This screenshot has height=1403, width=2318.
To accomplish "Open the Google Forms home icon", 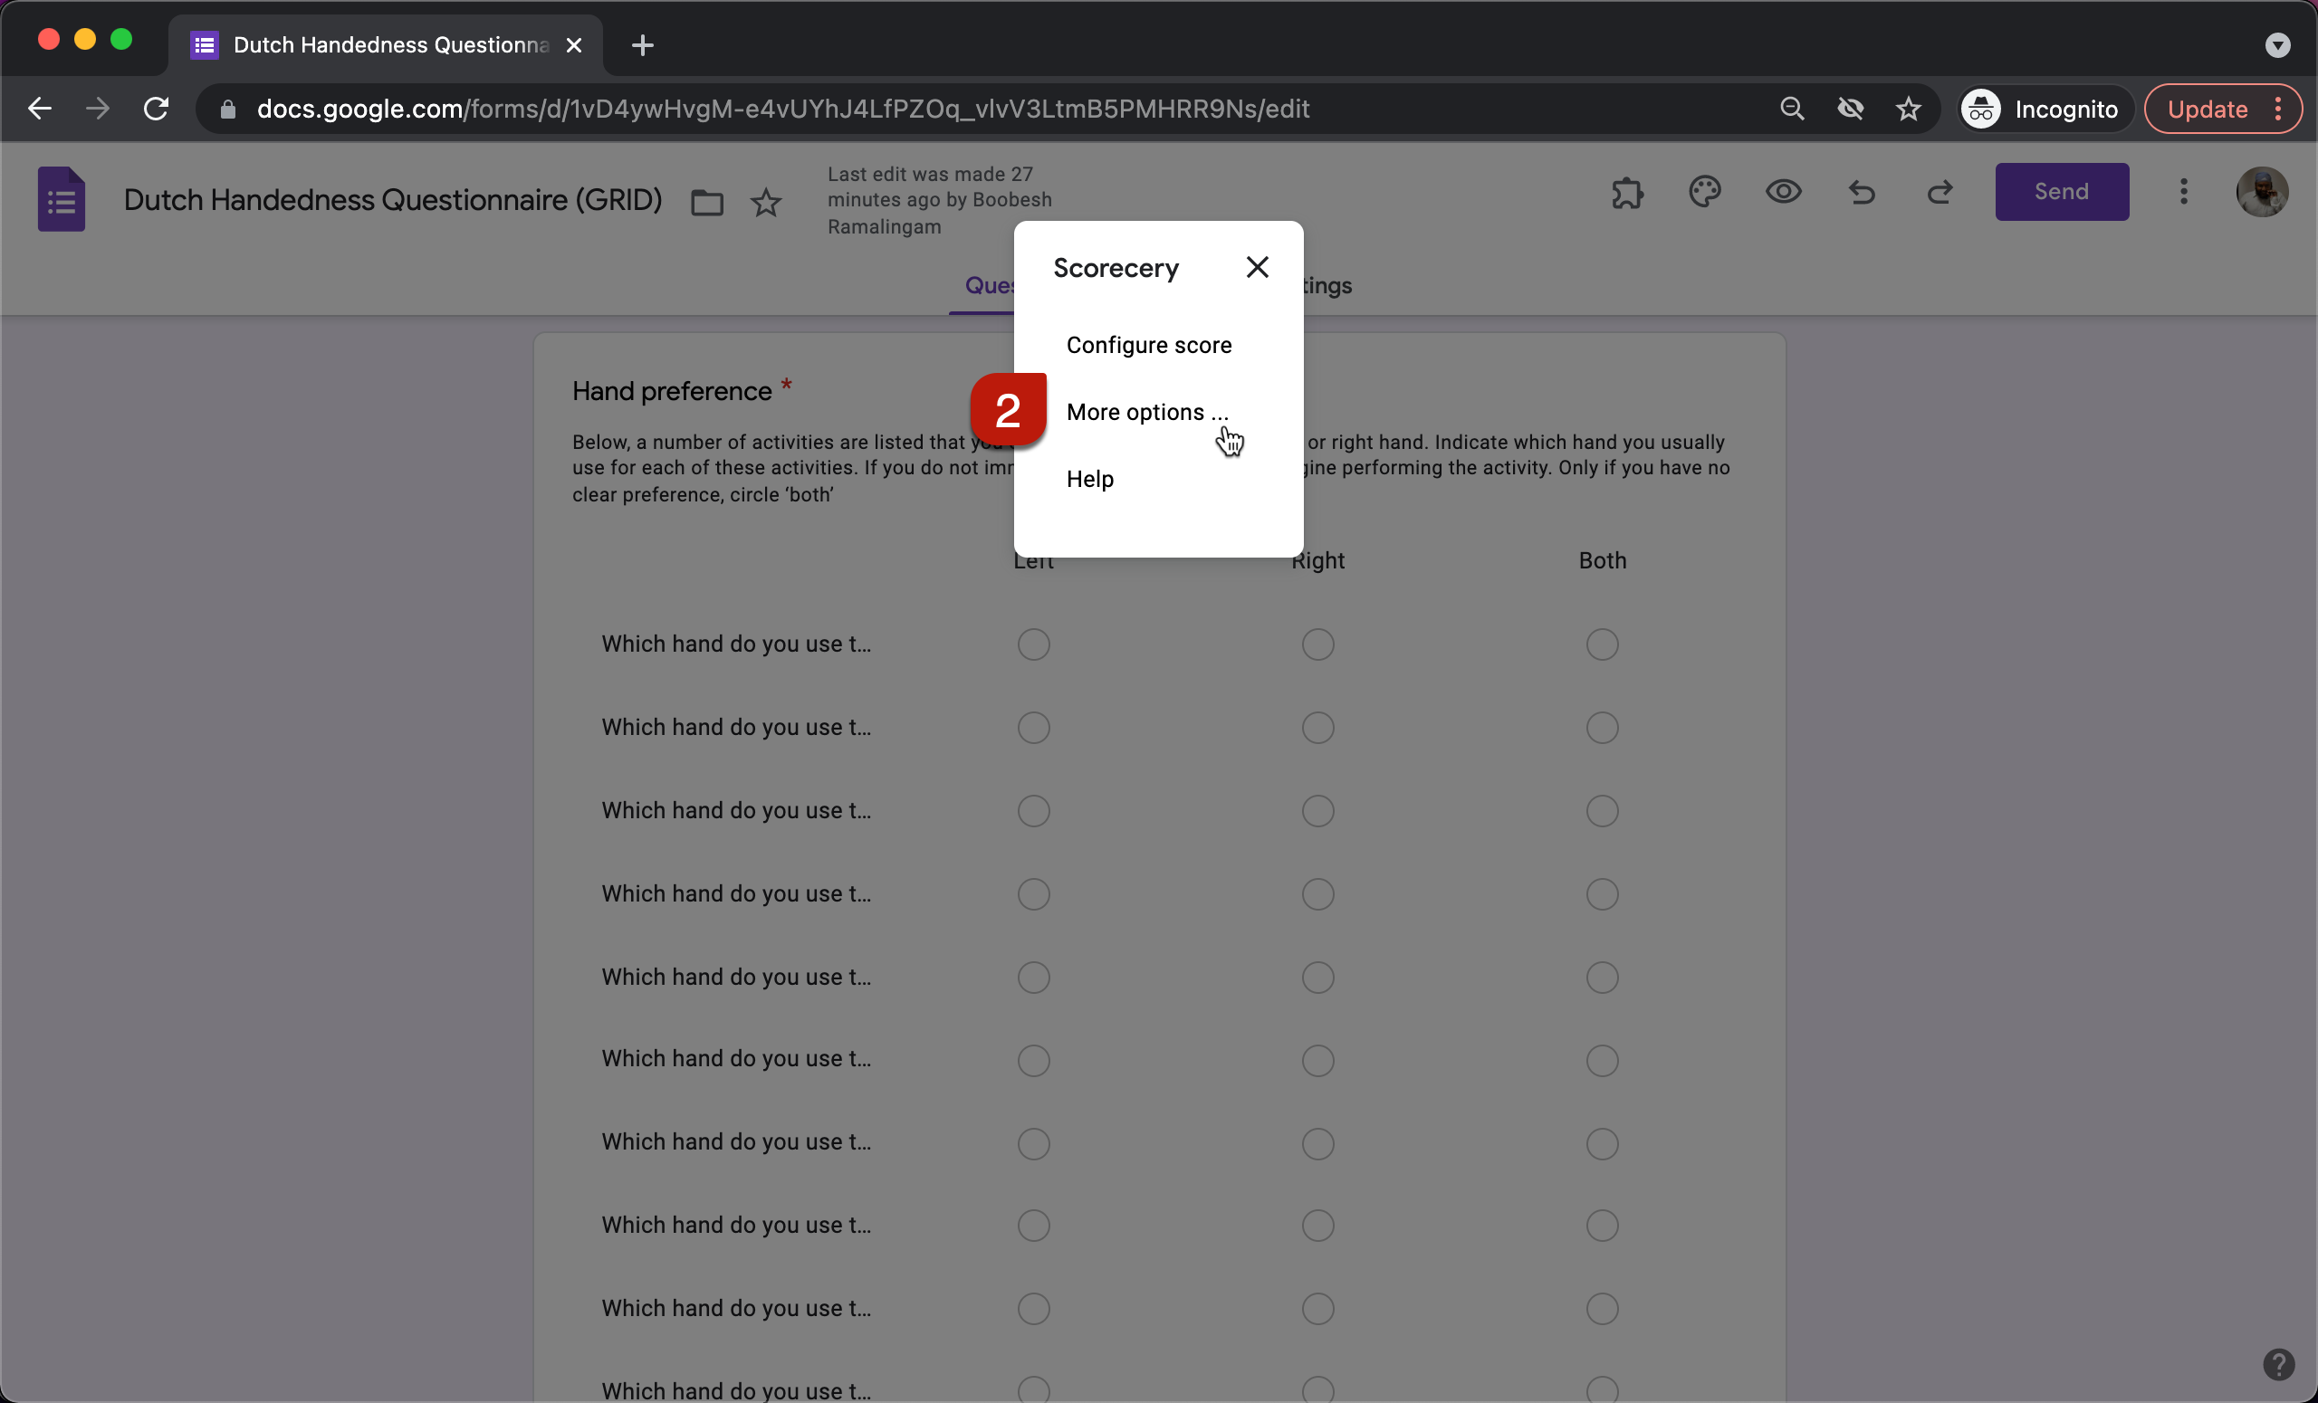I will click(62, 199).
